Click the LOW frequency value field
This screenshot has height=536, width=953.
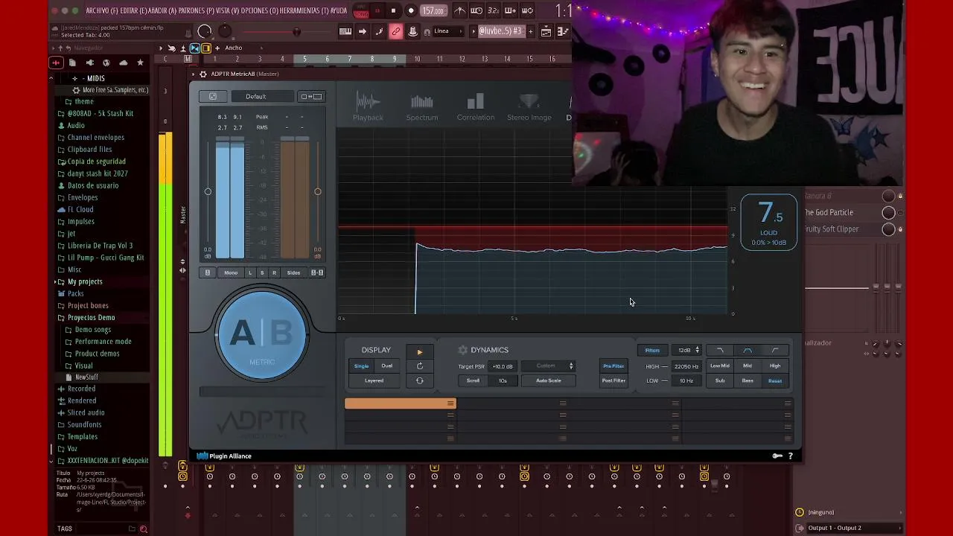686,380
